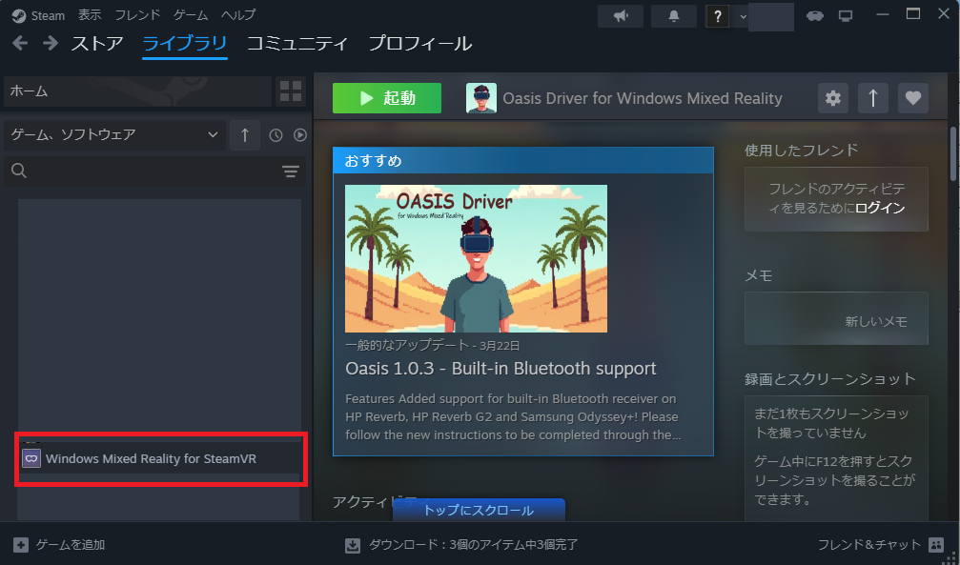
Task: Switch to the コミュニティ tab
Action: [296, 44]
